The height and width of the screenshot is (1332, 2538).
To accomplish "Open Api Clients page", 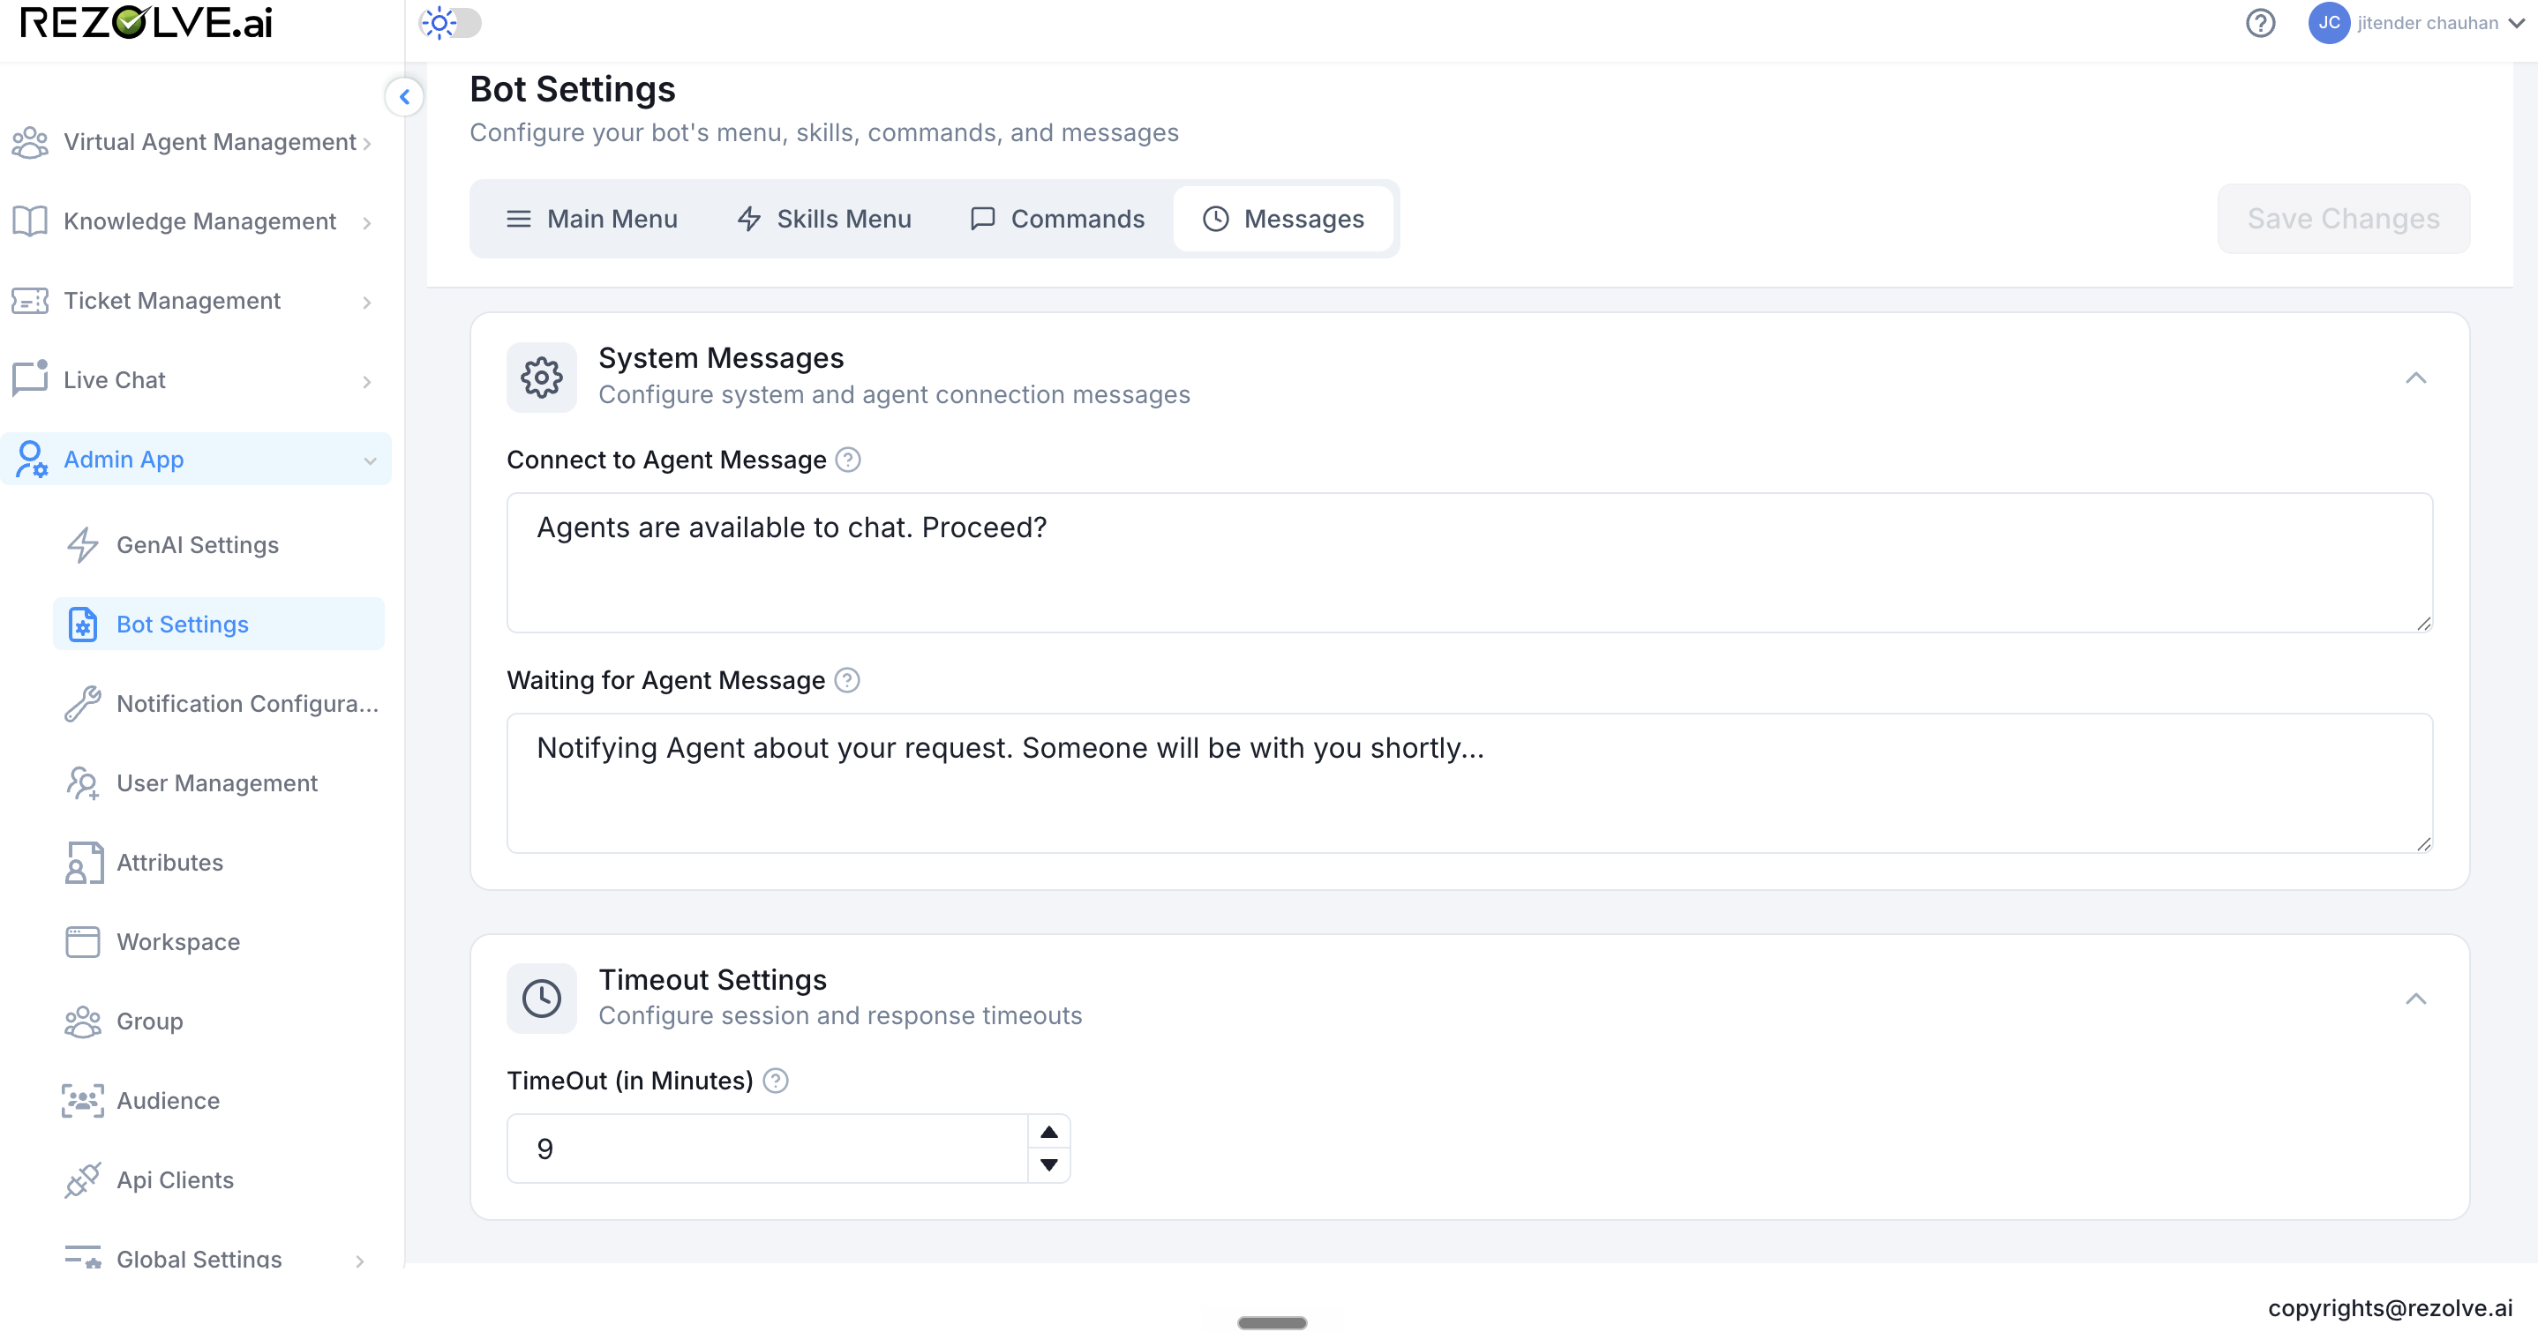I will click(x=175, y=1180).
